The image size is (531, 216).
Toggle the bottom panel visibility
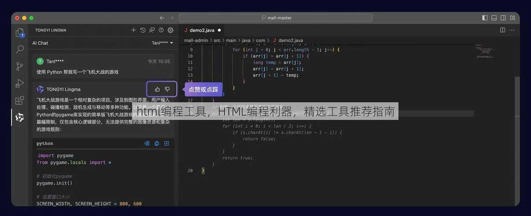pyautogui.click(x=494, y=18)
